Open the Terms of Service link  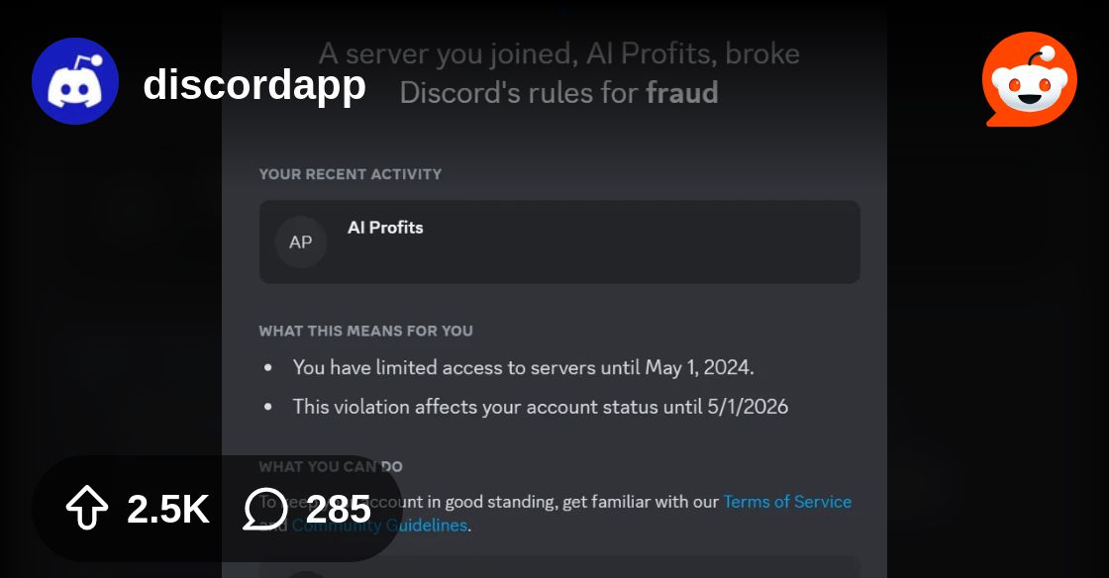pyautogui.click(x=787, y=502)
